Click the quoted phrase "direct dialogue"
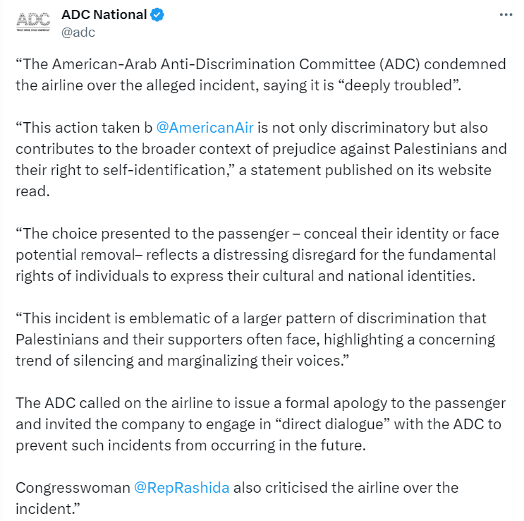Viewport: 524px width, 521px height. pyautogui.click(x=332, y=424)
